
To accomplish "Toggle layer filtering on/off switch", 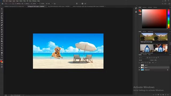I will pos(158,57).
